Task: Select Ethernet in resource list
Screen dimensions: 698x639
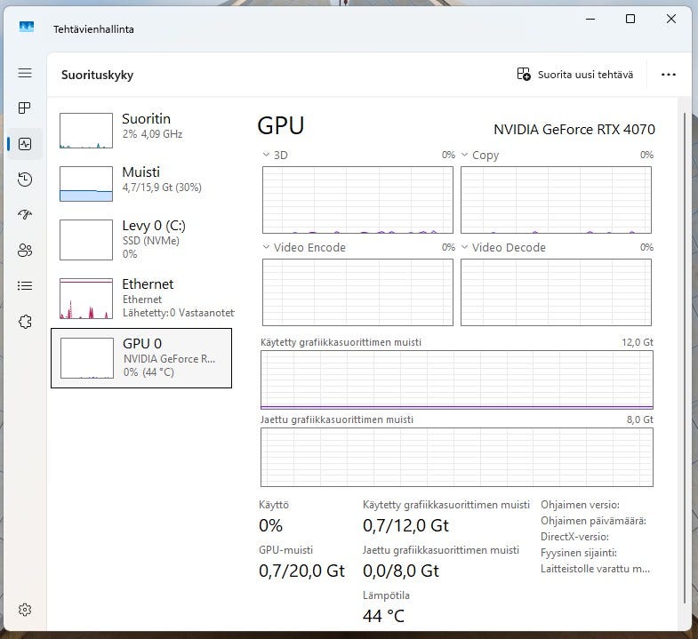Action: (x=140, y=298)
